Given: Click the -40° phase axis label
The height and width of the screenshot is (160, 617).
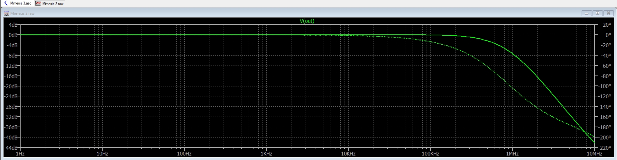Looking at the screenshot, I should click(606, 56).
